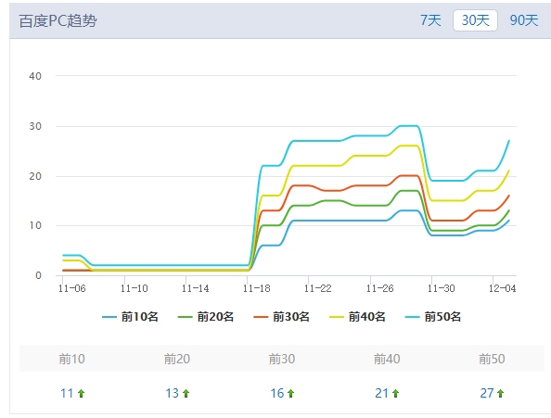Click the 11-18 axis date marker
The height and width of the screenshot is (418, 551).
point(257,288)
